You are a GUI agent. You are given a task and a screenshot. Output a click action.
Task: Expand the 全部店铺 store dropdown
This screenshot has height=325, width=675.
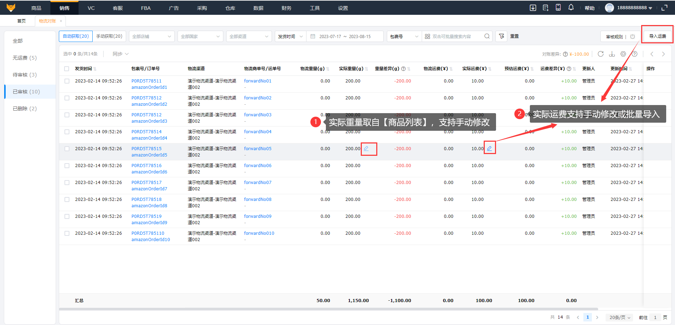[151, 36]
